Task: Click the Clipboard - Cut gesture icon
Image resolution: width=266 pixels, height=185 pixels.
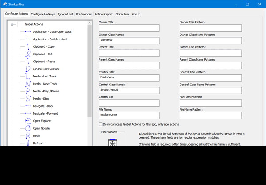Action: pos(28,54)
